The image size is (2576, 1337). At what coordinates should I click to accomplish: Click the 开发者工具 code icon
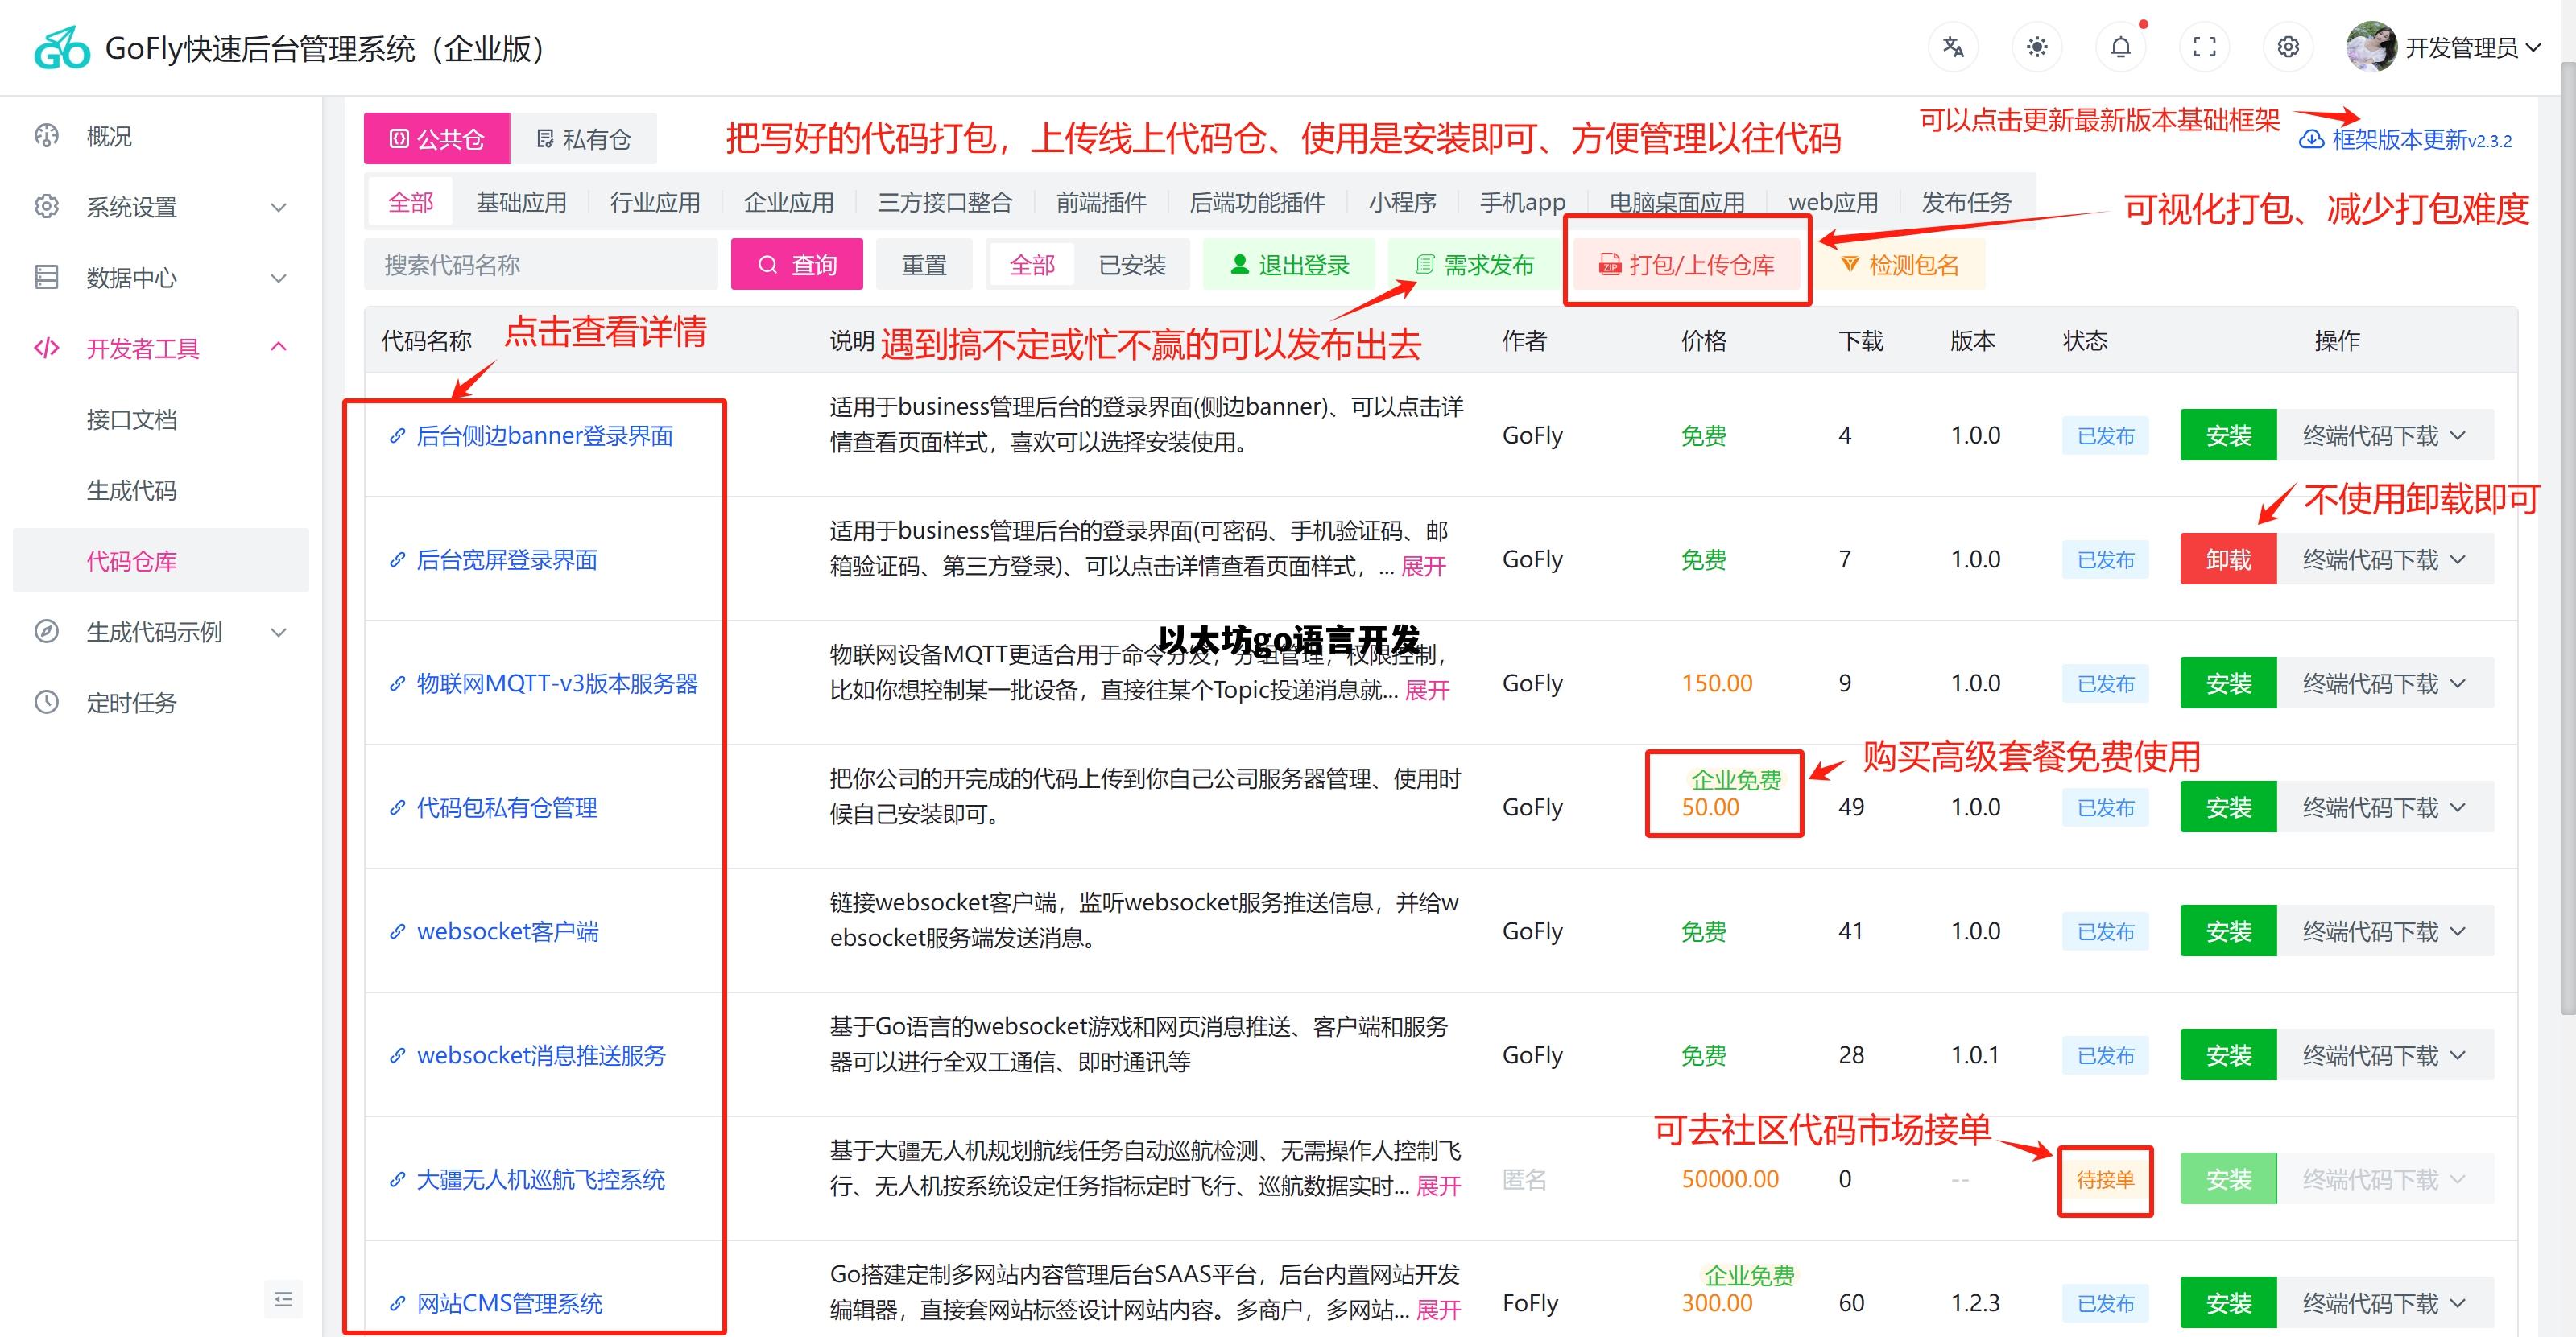tap(46, 348)
